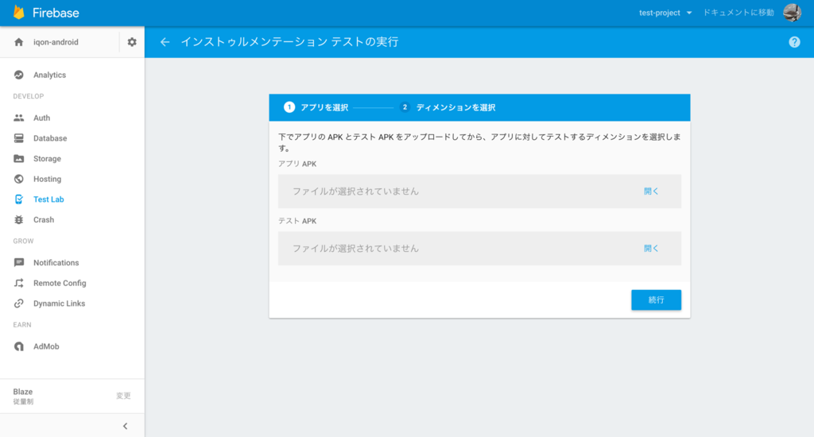Click the 'インストゥルメンテーション テストの実行' page title
The height and width of the screenshot is (437, 814).
coord(289,42)
